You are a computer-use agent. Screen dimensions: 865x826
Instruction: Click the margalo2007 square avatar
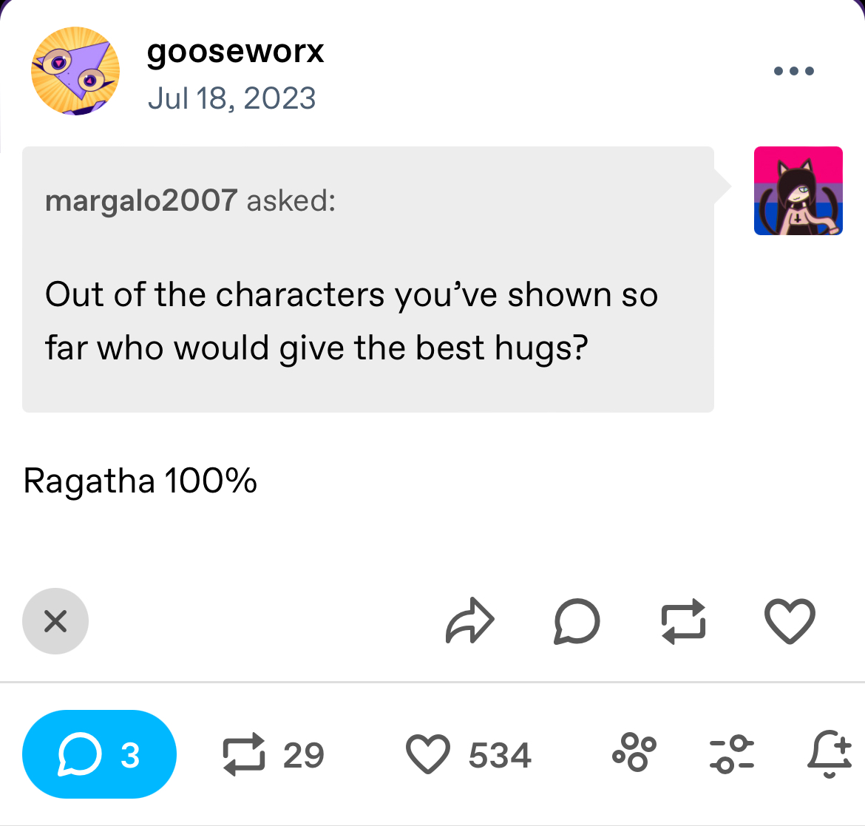coord(798,191)
